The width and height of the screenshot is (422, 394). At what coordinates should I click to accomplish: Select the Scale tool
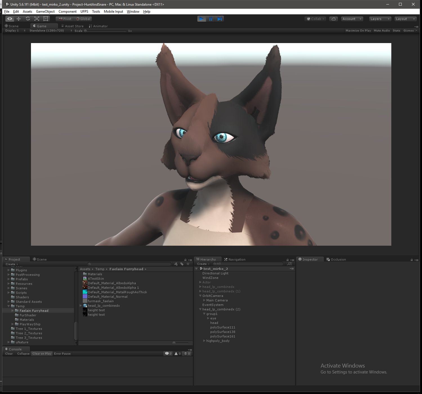pos(37,19)
